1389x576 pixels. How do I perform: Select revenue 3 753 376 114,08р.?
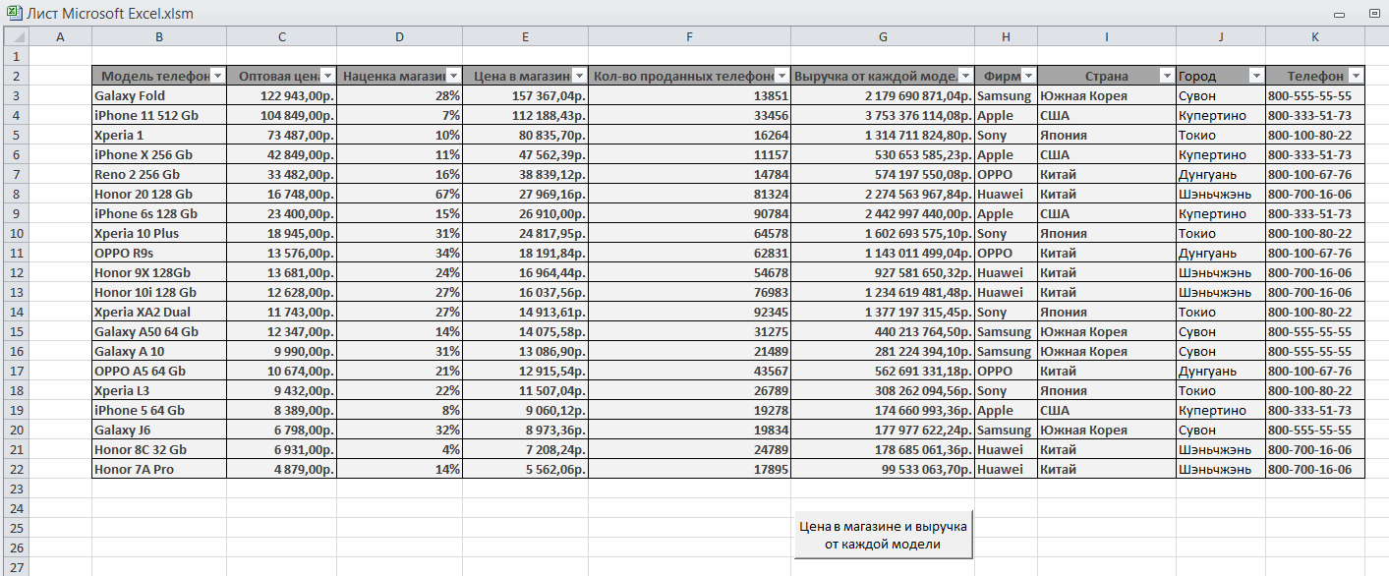883,115
